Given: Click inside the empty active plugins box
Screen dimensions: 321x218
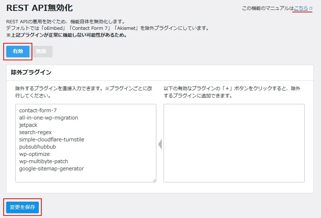Looking at the screenshot, I should pos(234,143).
